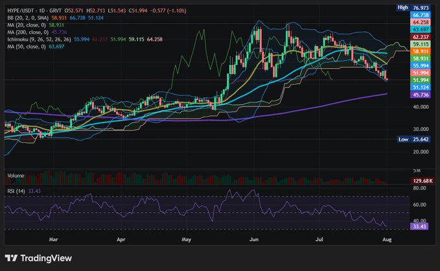Click the RSI (14) indicator label
440x271 pixels.
[16, 191]
